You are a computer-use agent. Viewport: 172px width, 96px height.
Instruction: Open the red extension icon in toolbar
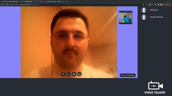coord(150,5)
